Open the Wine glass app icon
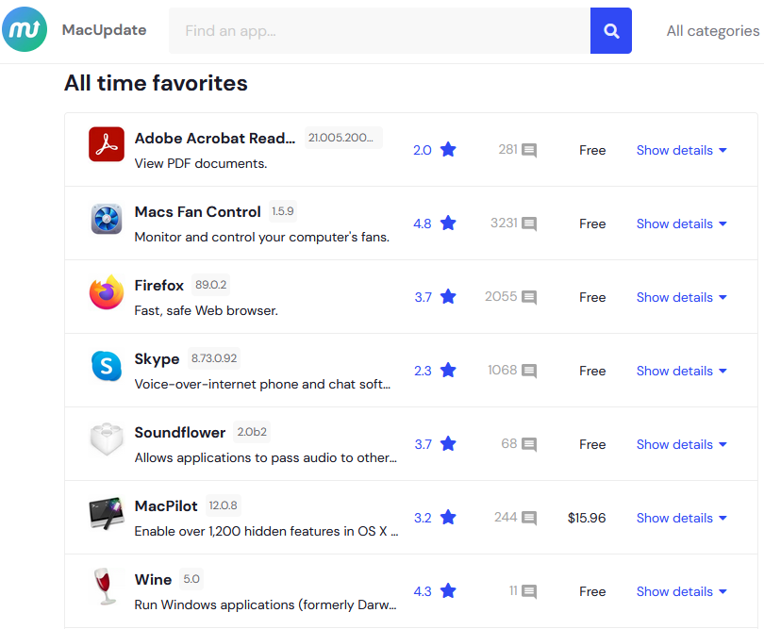This screenshot has height=629, width=764. click(107, 587)
